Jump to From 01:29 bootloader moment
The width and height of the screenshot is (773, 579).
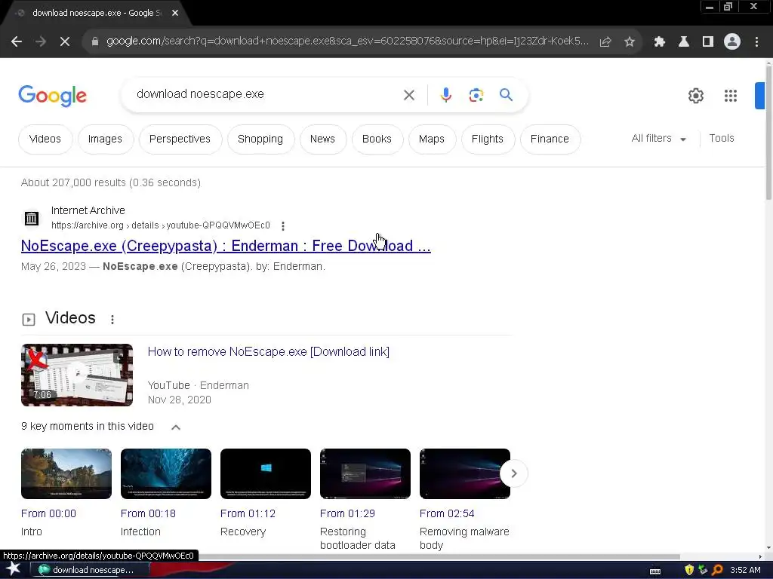(x=347, y=513)
